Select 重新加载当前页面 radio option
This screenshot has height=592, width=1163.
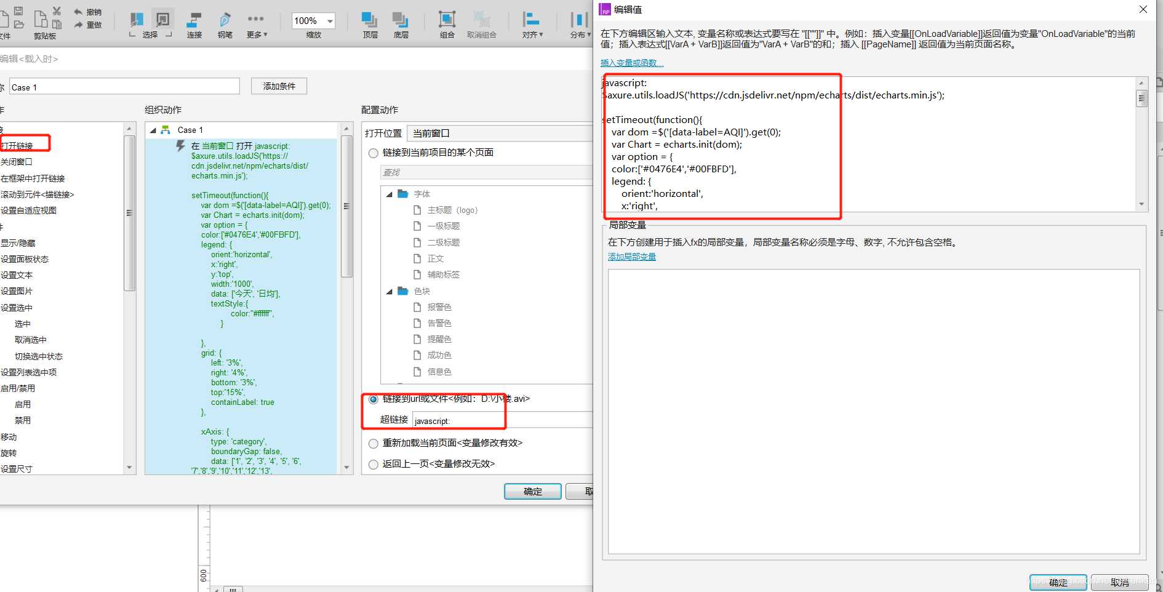[374, 444]
